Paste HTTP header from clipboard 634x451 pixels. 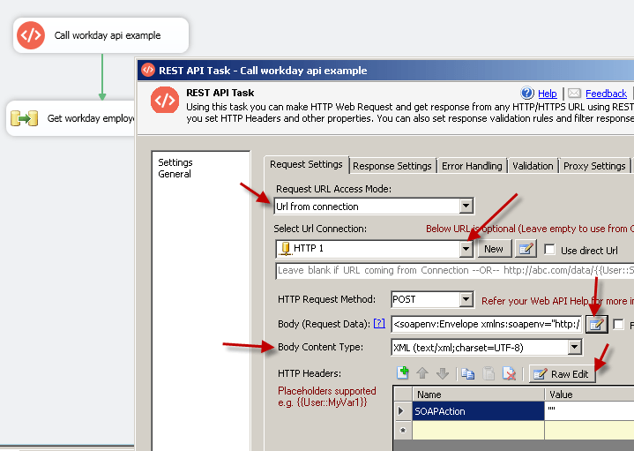pos(489,372)
